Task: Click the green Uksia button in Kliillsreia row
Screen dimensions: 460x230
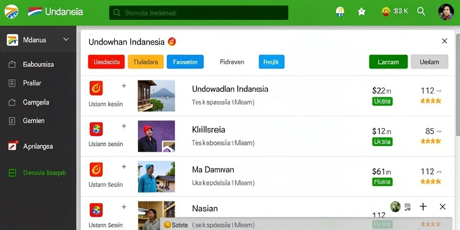Action: click(x=383, y=142)
